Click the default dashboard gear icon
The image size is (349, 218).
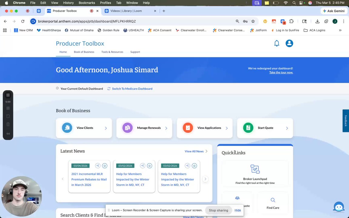coord(58,88)
